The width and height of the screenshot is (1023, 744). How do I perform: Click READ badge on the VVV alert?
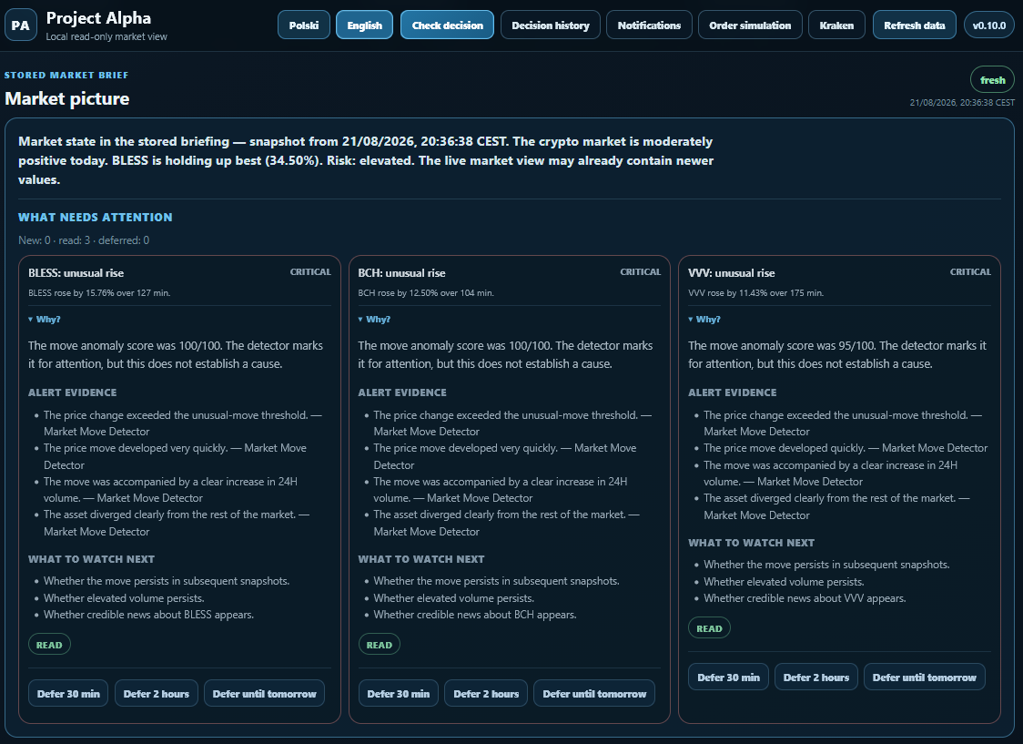pos(709,628)
